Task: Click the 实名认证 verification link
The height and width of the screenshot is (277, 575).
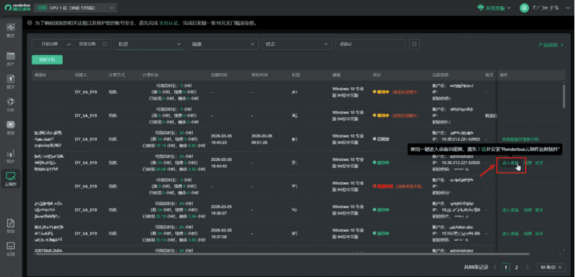Action: click(168, 23)
